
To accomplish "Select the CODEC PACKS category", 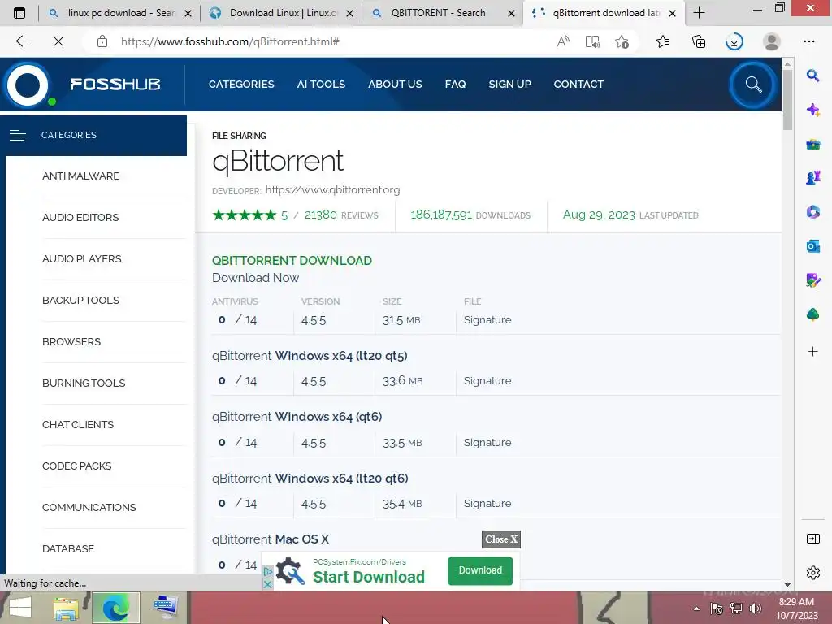I will [x=77, y=466].
